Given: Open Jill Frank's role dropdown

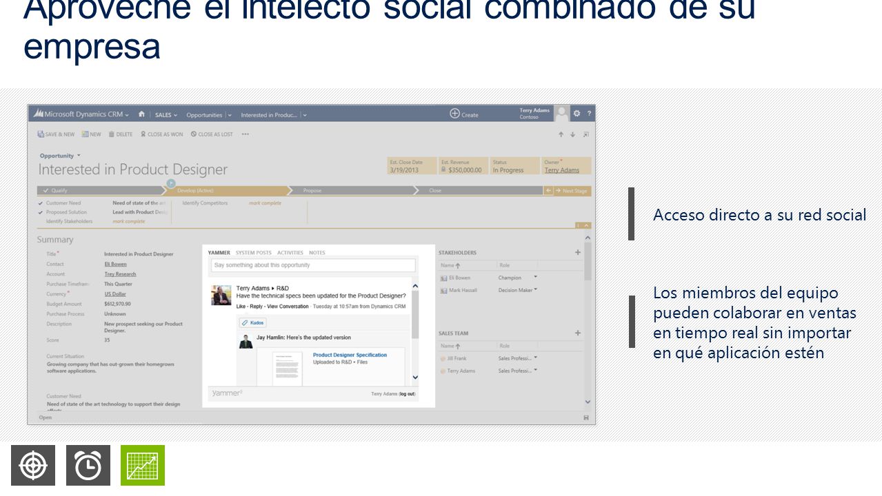Looking at the screenshot, I should (x=536, y=358).
